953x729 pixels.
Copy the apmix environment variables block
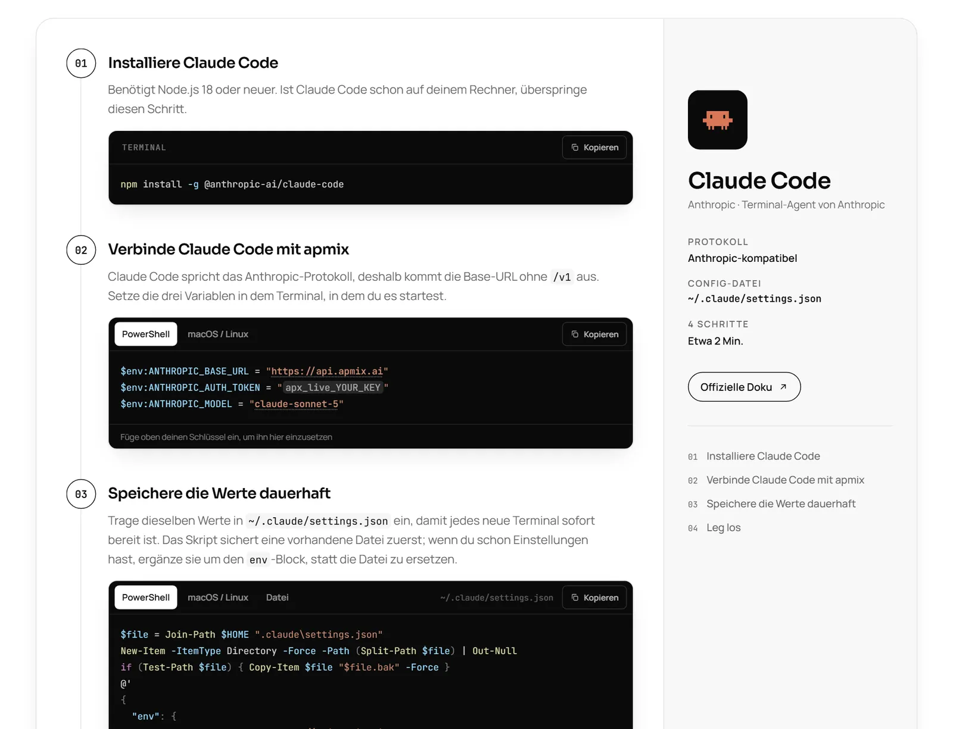click(x=594, y=334)
